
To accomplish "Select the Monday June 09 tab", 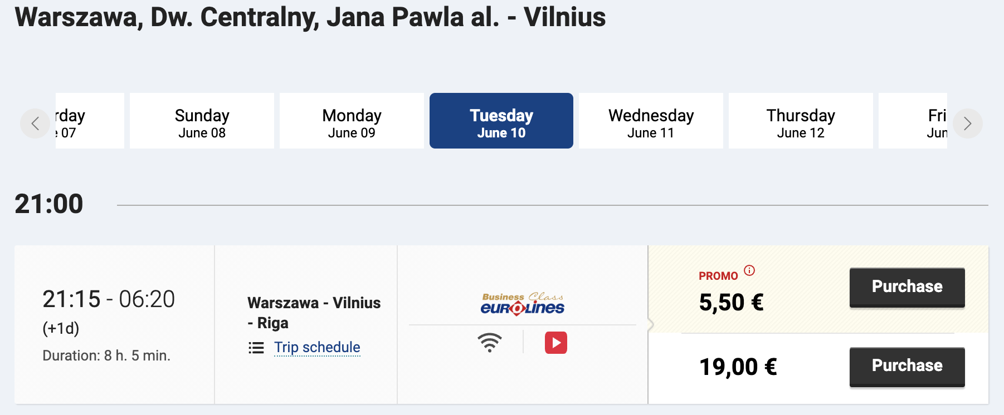I will click(352, 121).
